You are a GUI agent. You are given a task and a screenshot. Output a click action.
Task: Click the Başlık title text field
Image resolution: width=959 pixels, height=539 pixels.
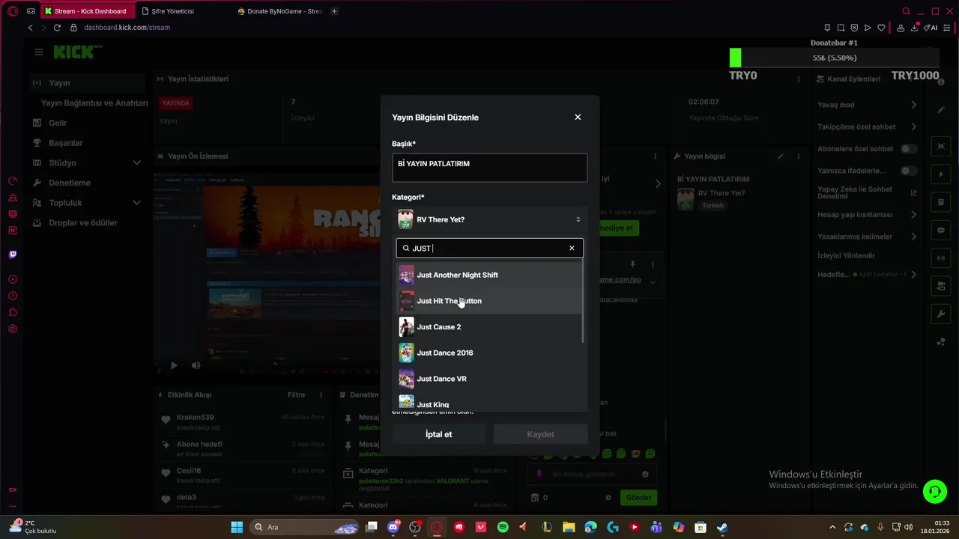coord(489,168)
